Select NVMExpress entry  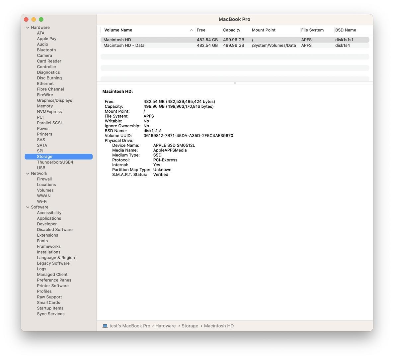click(49, 111)
